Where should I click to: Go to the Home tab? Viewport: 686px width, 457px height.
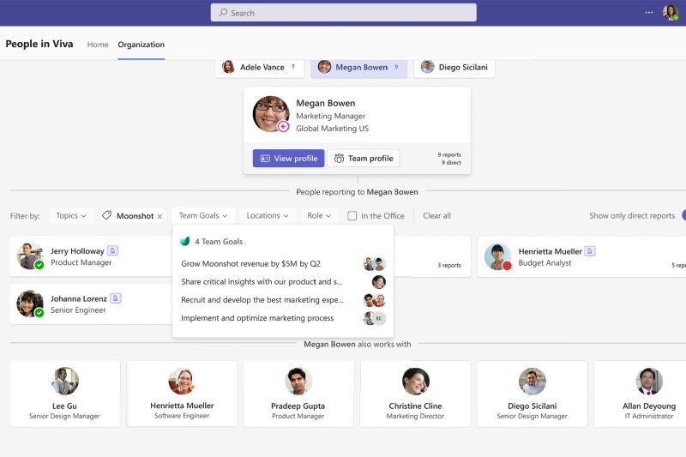click(x=98, y=45)
